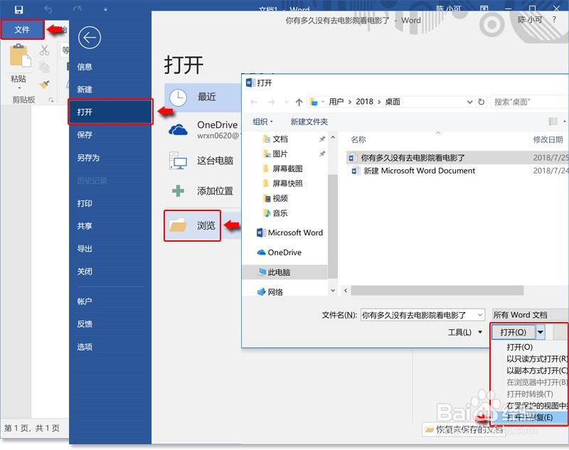Click 新建文件夹 button in dialog toolbar
The width and height of the screenshot is (569, 450).
[x=309, y=122]
